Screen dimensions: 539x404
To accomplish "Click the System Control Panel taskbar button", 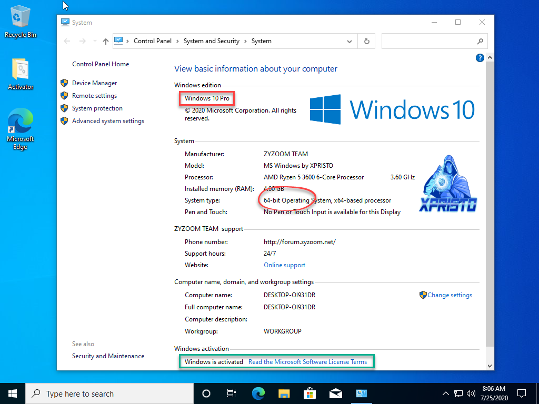I will click(x=361, y=393).
